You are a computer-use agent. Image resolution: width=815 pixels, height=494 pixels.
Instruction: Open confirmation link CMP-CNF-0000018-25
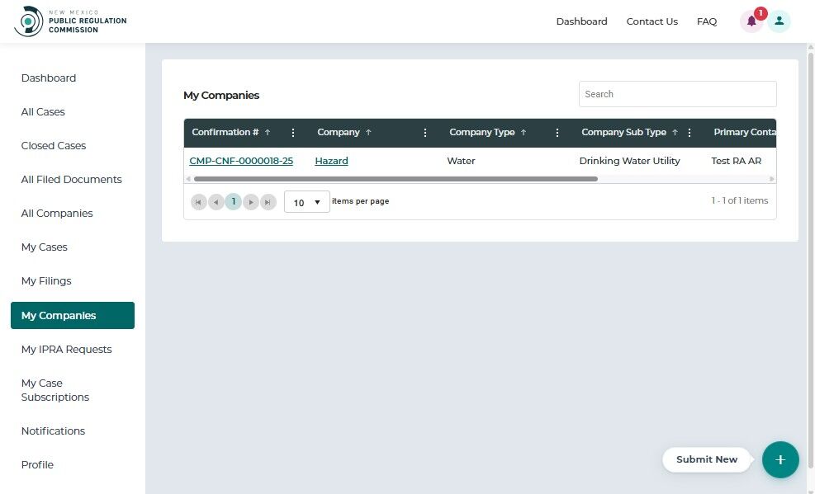(x=241, y=161)
